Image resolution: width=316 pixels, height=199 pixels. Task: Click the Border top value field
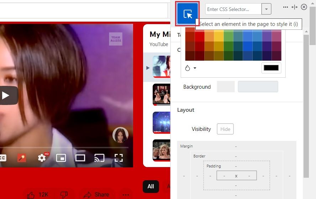[x=236, y=156]
